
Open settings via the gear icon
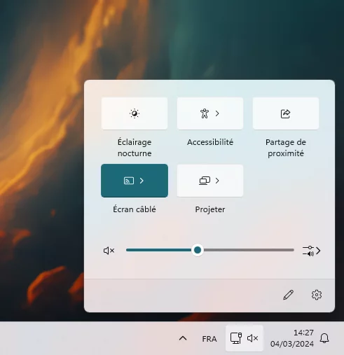[317, 295]
